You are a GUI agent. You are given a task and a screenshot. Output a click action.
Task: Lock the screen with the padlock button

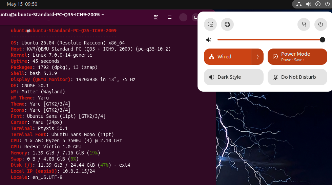(304, 24)
